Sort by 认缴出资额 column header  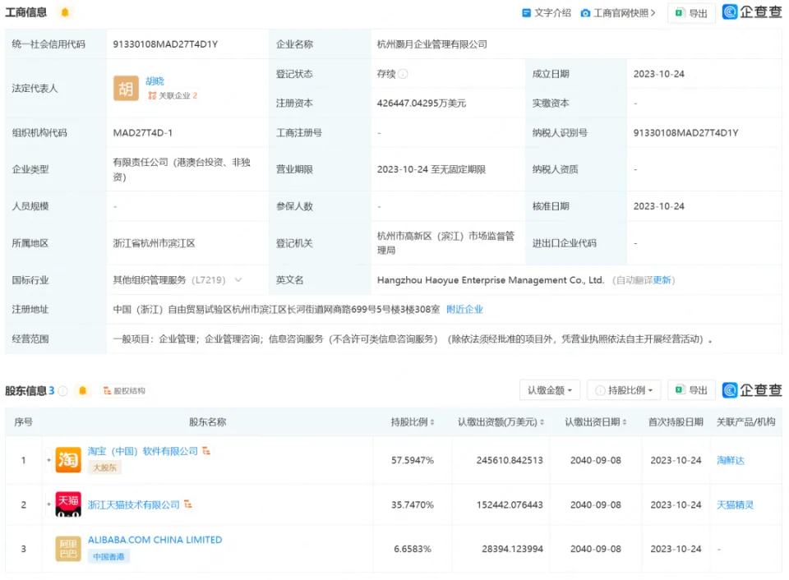(501, 422)
